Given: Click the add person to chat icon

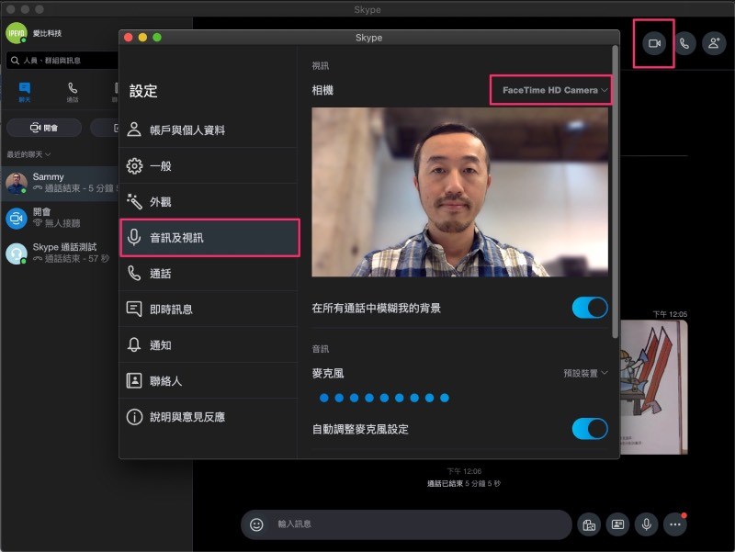Looking at the screenshot, I should coord(714,43).
